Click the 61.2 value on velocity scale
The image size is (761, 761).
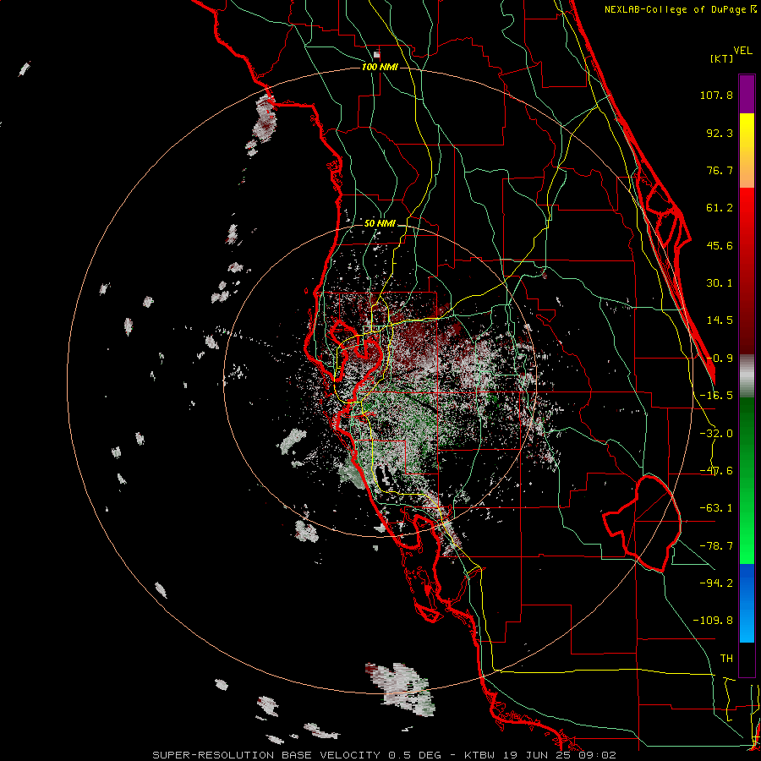click(x=720, y=208)
